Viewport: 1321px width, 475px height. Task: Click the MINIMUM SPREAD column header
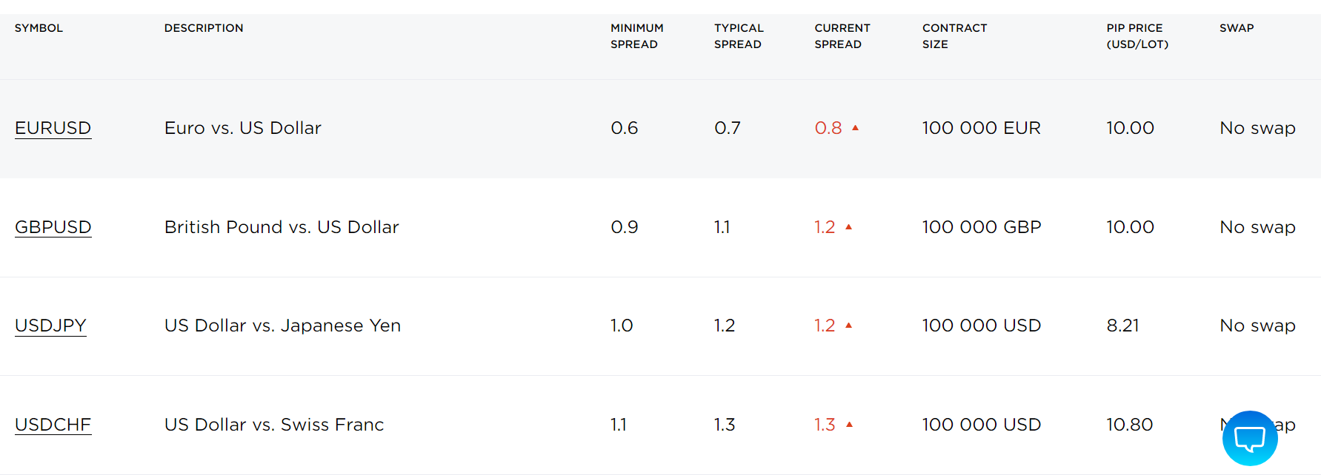(x=637, y=36)
